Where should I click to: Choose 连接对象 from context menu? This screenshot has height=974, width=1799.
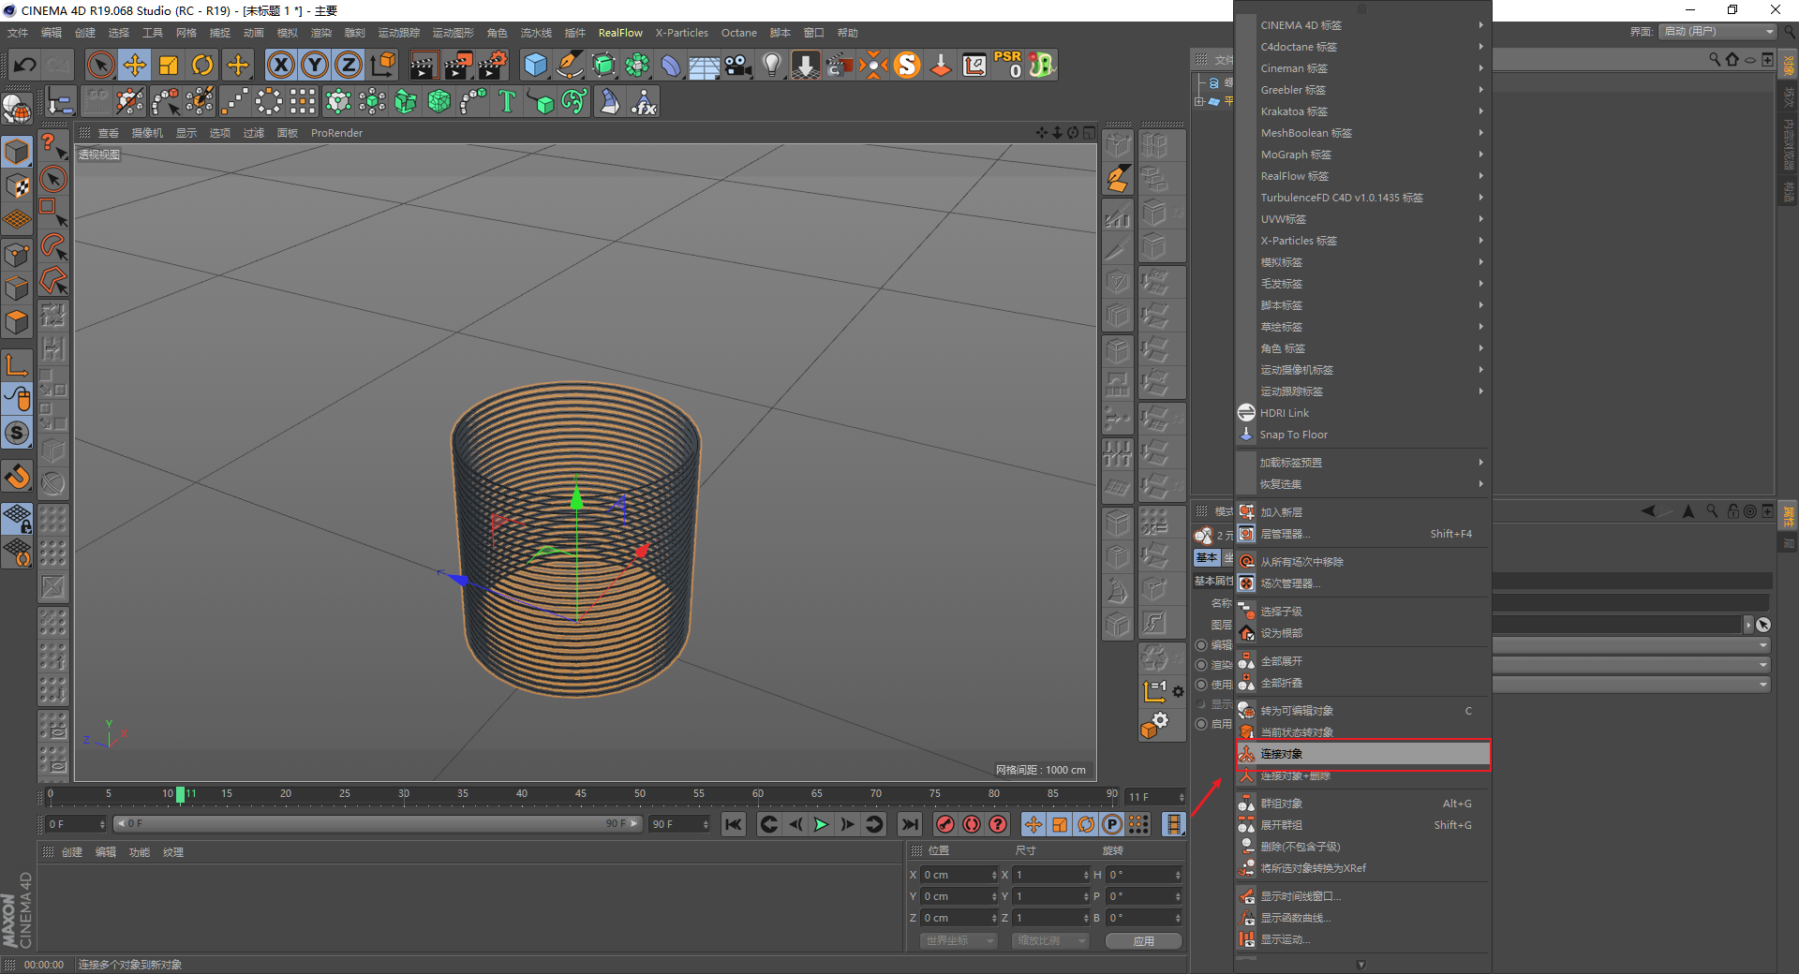[1362, 754]
